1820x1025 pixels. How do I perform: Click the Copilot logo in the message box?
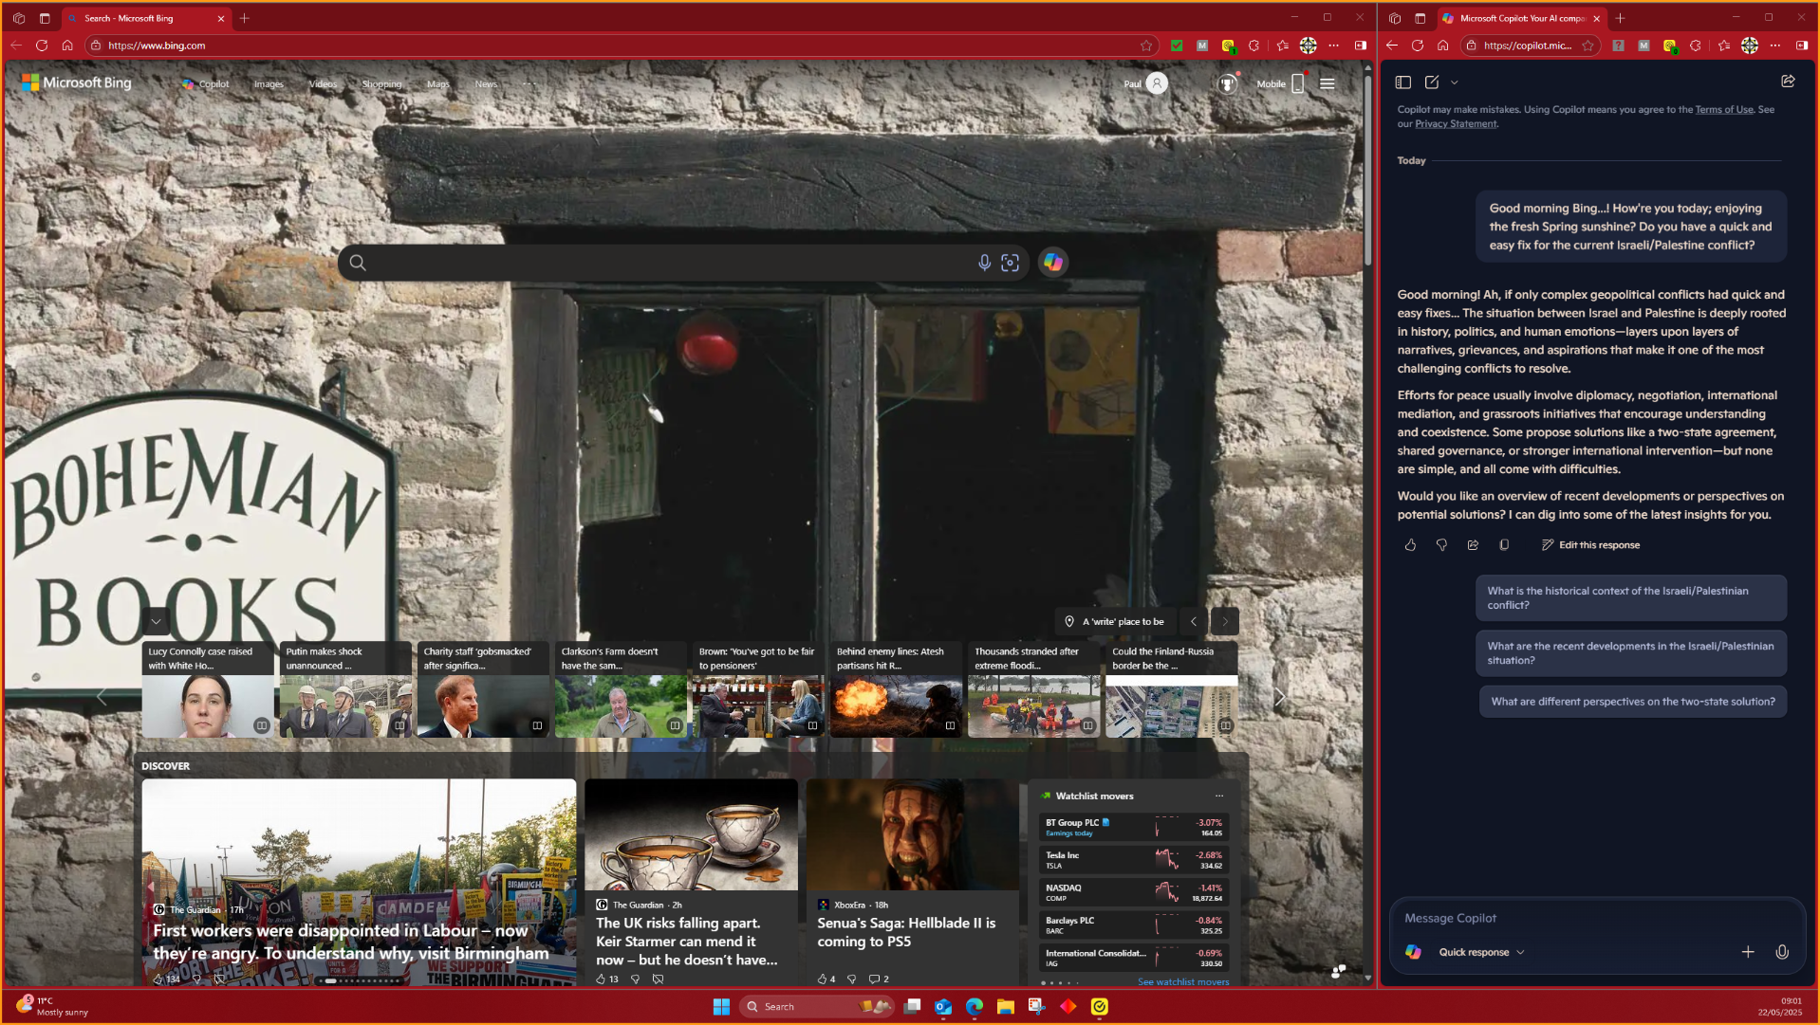pos(1413,952)
